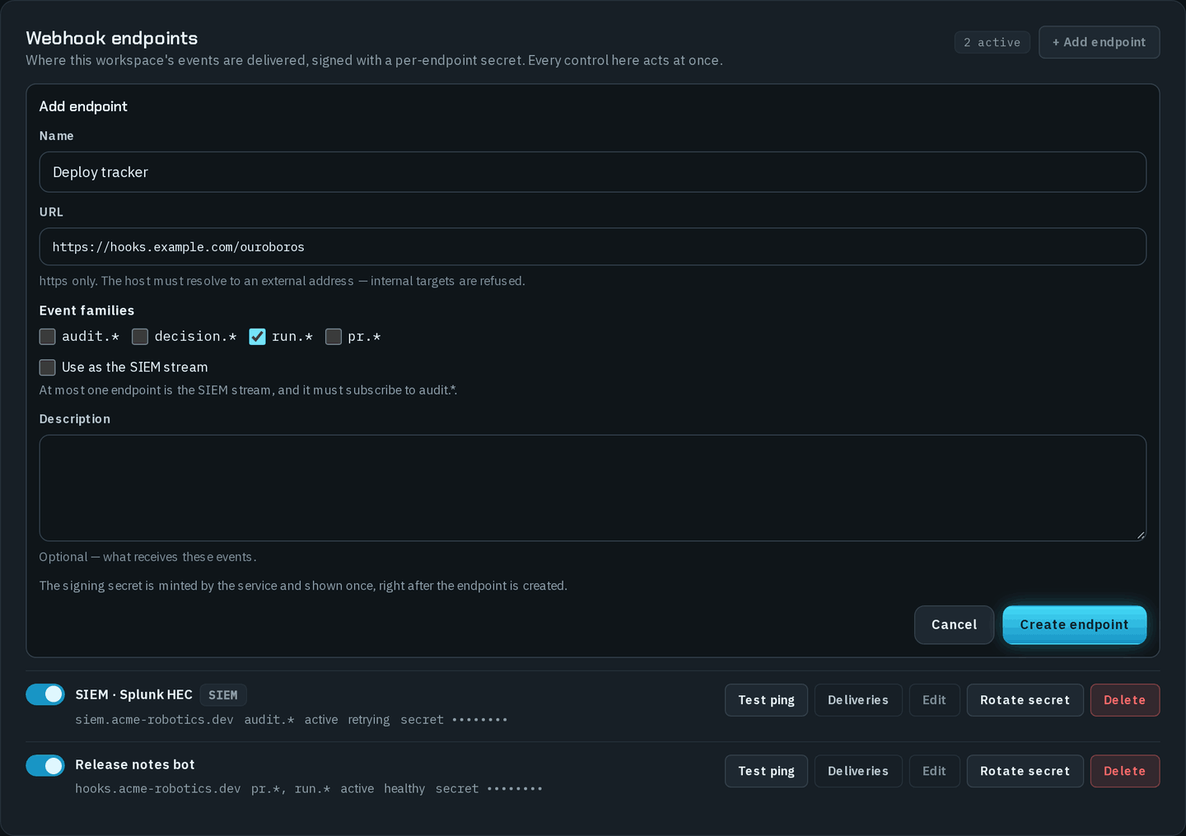Select the SIEM · Splunk HEC title
The width and height of the screenshot is (1186, 836).
tap(133, 694)
